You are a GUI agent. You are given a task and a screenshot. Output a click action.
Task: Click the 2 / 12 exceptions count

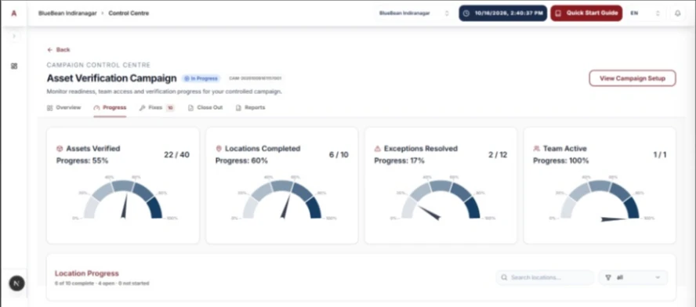point(497,155)
